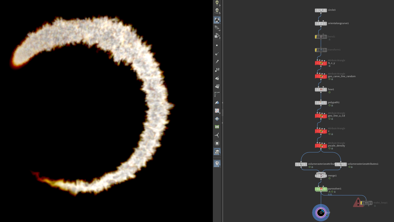Select the merge1 node
Viewport: 394px width, 222px height.
coord(321,176)
